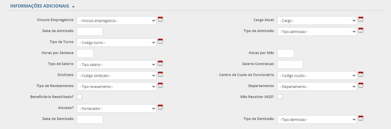Click the icon next to Sindicato dropdown
391x129 pixels.
[x=160, y=74]
